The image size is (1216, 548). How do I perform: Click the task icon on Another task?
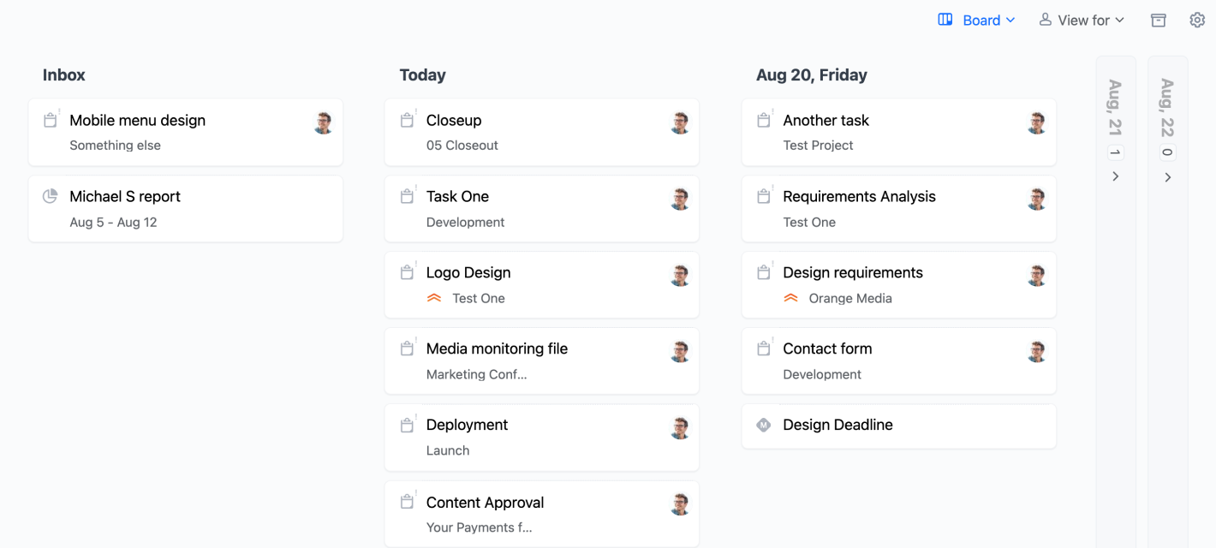point(764,121)
